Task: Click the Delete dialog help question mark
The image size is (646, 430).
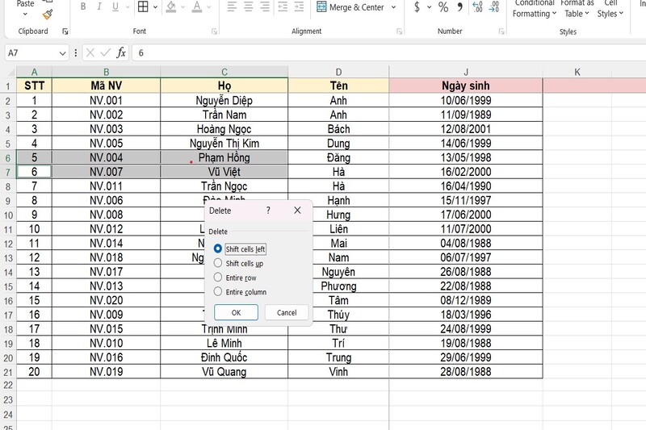Action: click(268, 210)
